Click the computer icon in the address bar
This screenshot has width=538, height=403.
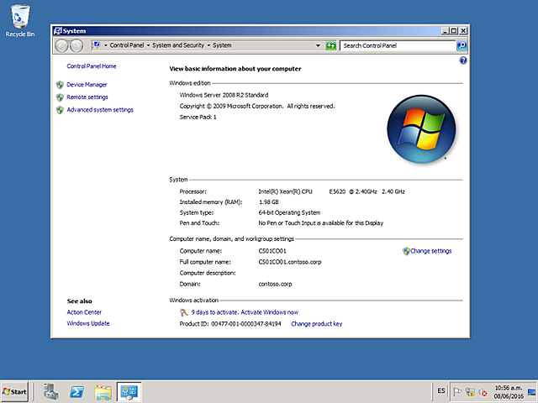97,44
